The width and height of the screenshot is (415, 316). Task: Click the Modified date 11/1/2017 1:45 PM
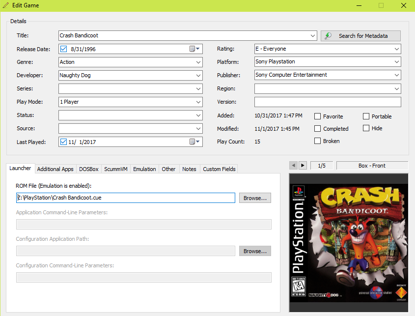point(277,129)
